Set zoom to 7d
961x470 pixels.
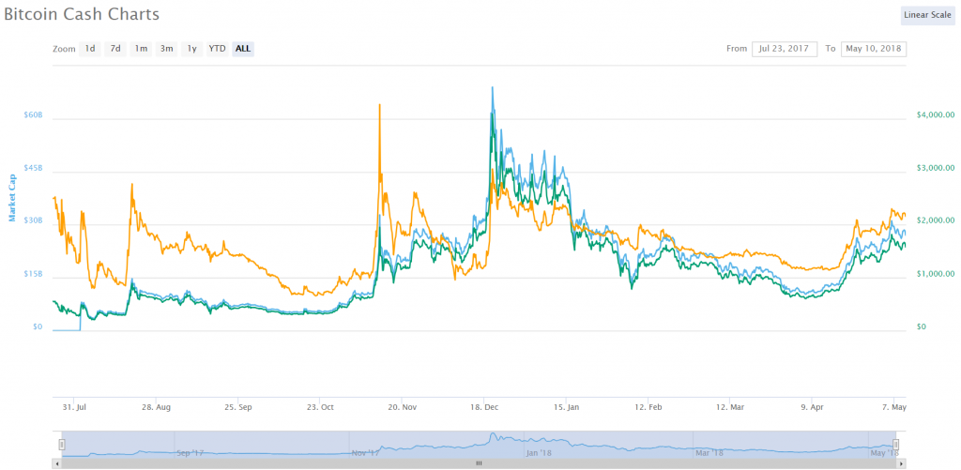tap(115, 49)
